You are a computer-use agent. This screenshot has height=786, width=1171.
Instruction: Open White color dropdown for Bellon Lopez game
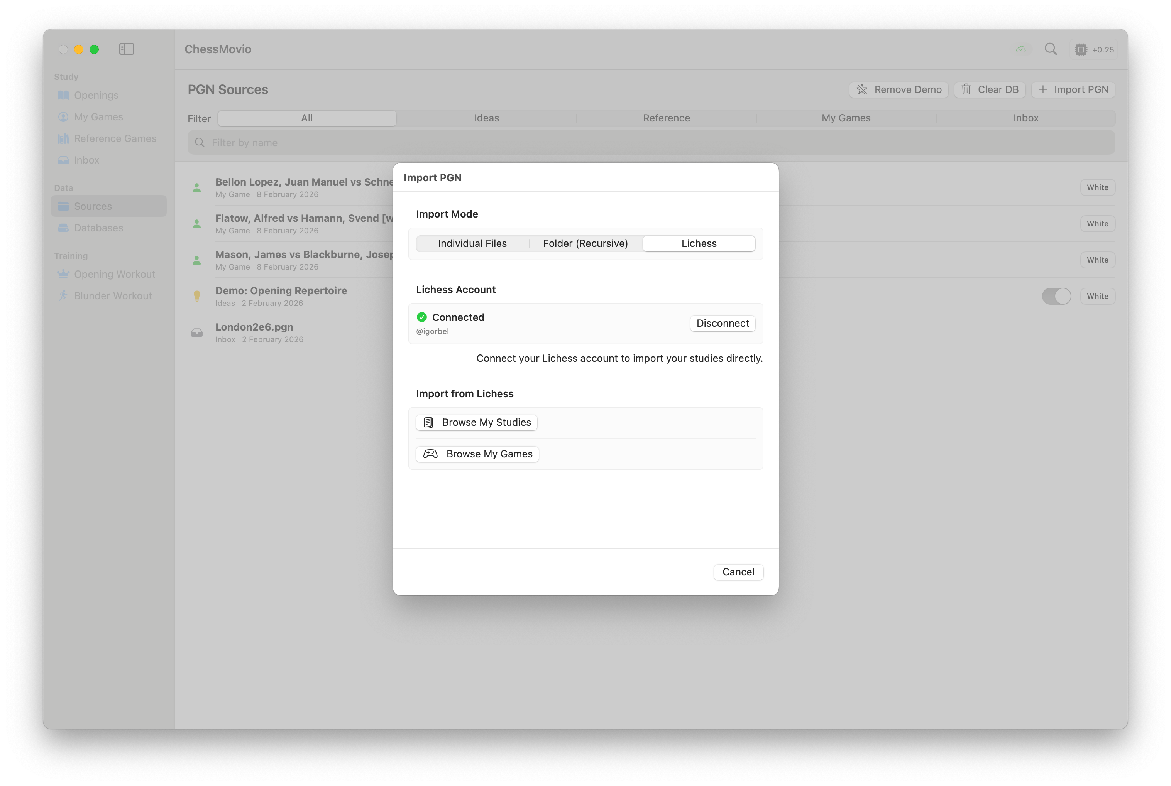pos(1097,187)
